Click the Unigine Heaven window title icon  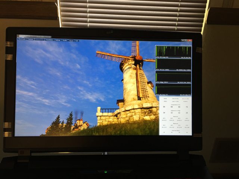click(18, 36)
